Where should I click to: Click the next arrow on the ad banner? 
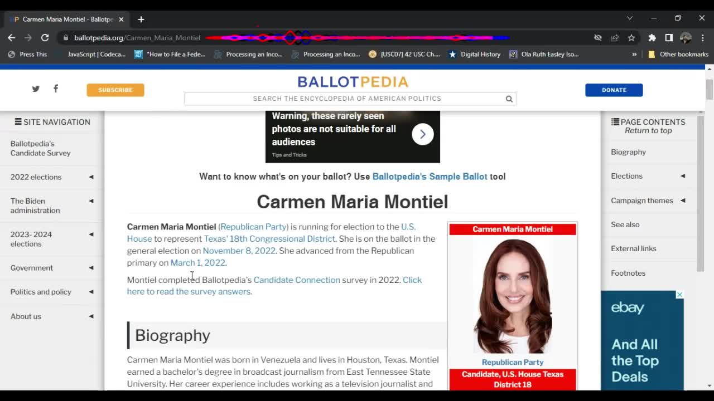coord(422,134)
